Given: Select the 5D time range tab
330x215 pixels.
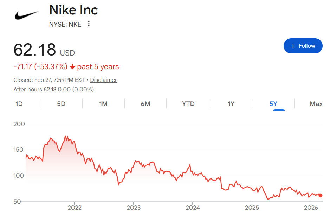Looking at the screenshot, I should point(61,104).
